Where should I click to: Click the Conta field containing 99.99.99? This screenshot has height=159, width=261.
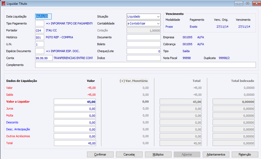(x=44, y=58)
